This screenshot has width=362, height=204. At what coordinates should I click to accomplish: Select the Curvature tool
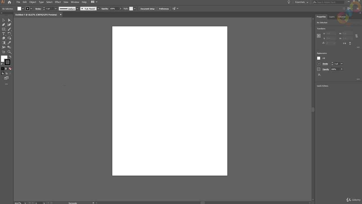click(x=9, y=25)
